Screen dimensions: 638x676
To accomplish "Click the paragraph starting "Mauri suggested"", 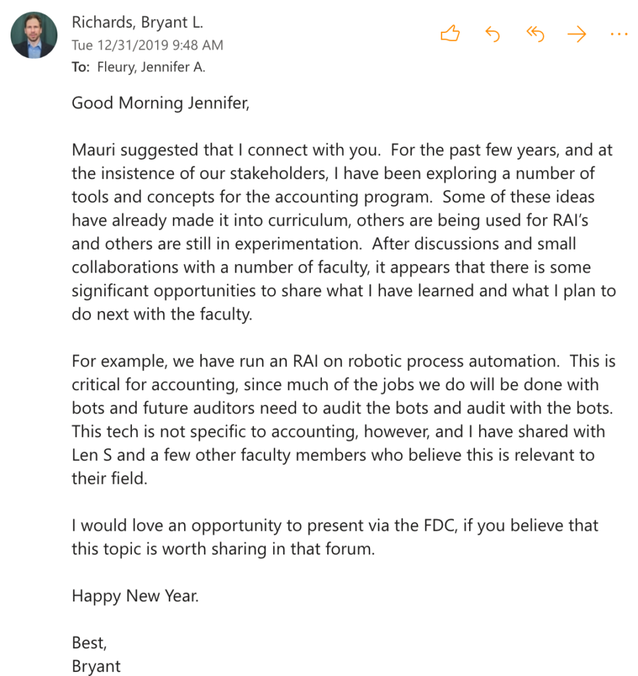I will tap(342, 232).
